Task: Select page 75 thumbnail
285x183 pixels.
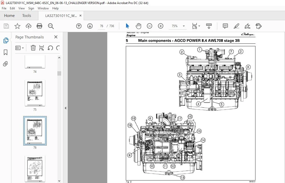Action: pyautogui.click(x=35, y=93)
